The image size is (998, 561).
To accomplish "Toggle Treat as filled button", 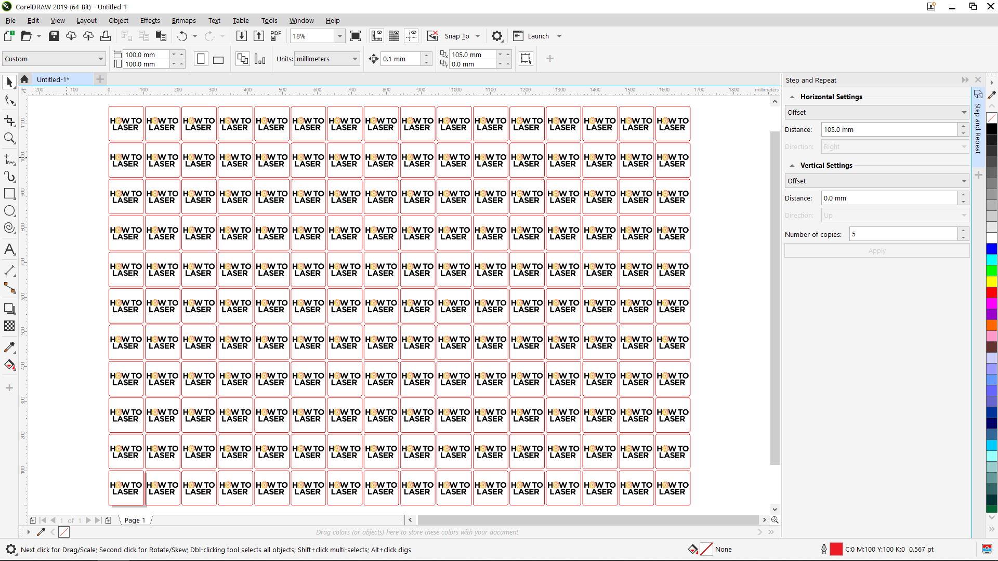I will (x=526, y=59).
